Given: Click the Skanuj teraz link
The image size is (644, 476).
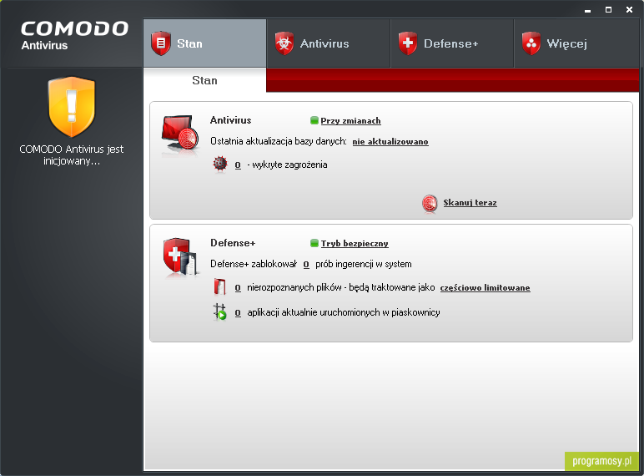Looking at the screenshot, I should [470, 203].
